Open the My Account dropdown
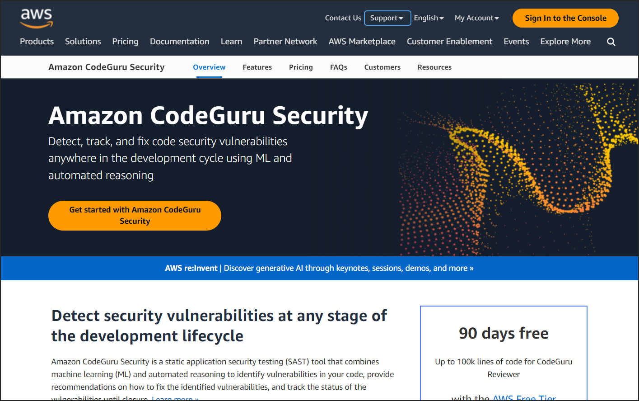This screenshot has height=401, width=639. (x=476, y=18)
